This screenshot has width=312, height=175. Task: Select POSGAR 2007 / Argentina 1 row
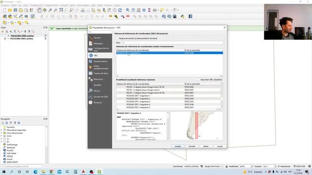coord(168,96)
